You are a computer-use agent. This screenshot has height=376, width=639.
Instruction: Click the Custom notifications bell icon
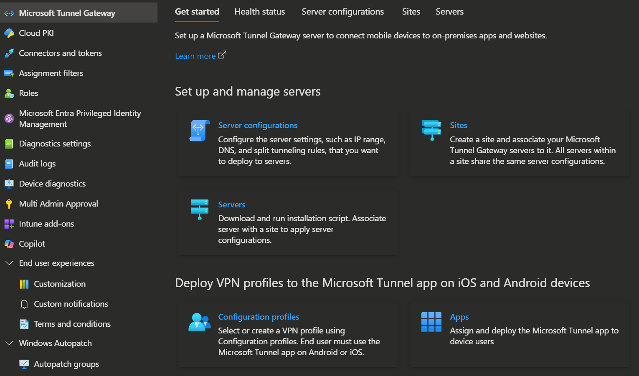tap(24, 304)
